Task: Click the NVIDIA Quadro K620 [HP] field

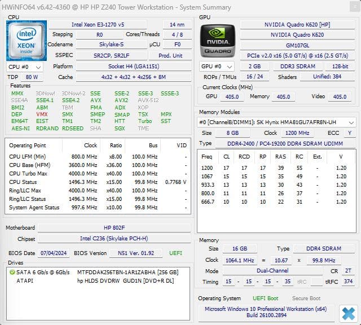Action: [x=297, y=25]
